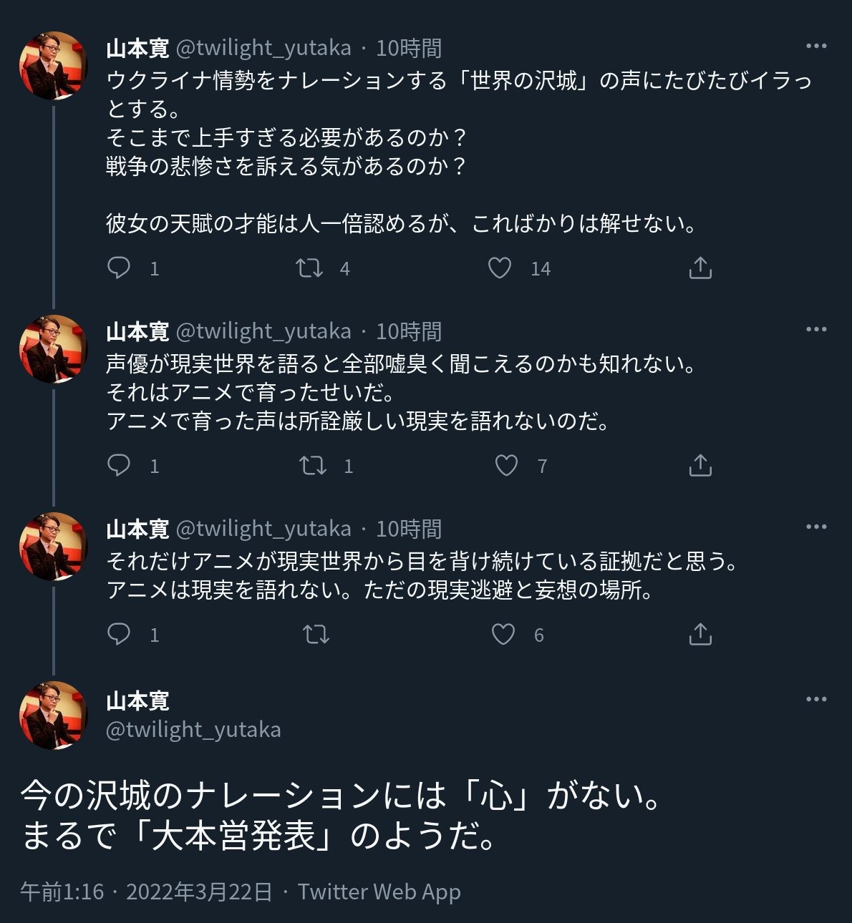This screenshot has width=852, height=923.
Task: Open more options on the first tweet
Action: [x=816, y=47]
